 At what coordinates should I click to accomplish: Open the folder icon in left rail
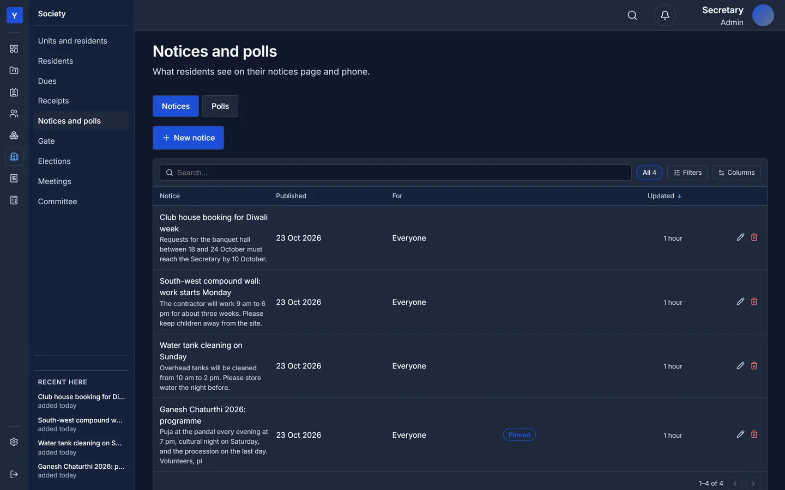click(14, 70)
